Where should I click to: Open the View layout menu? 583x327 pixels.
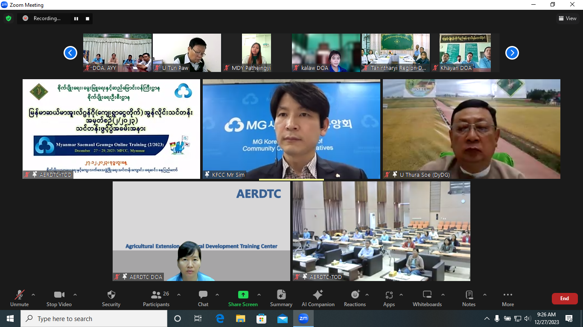click(568, 18)
